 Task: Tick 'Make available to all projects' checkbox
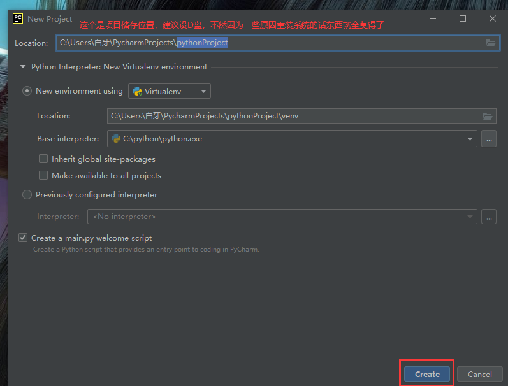(43, 175)
